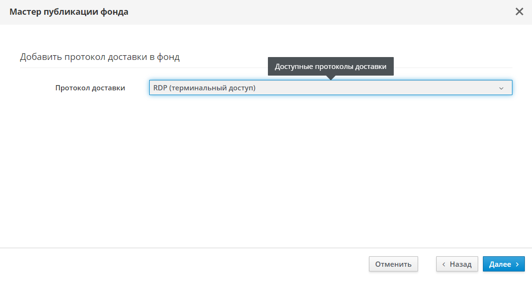Close the fund publication wizard dialog

pyautogui.click(x=519, y=12)
